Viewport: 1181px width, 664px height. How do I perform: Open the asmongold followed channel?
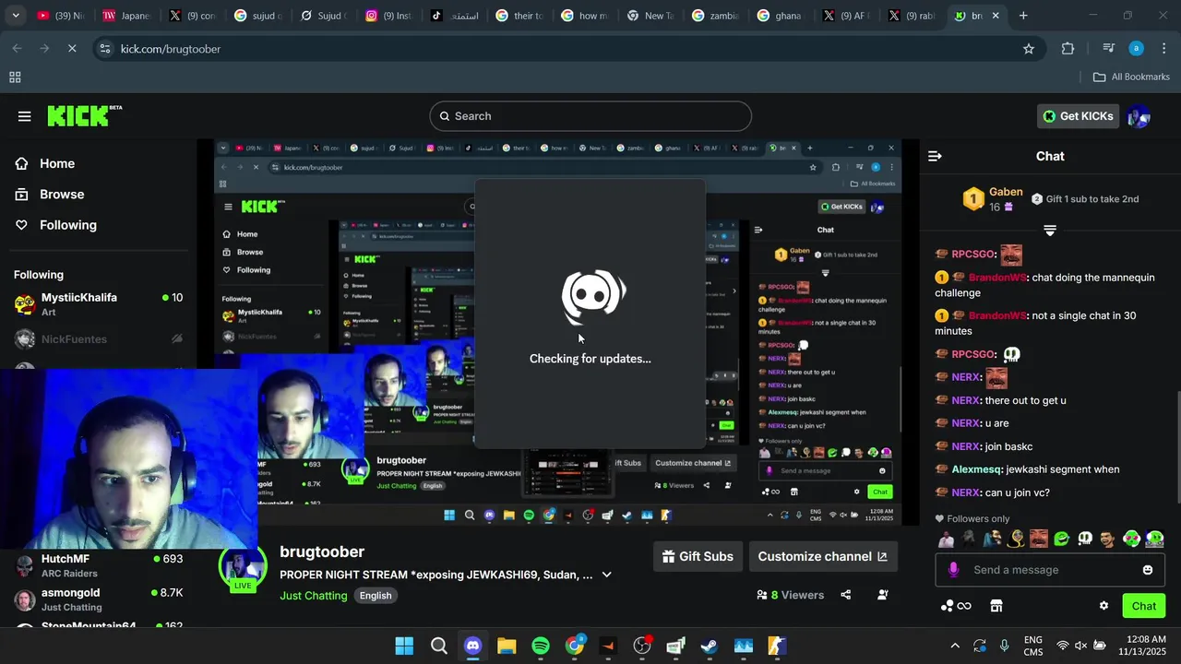pyautogui.click(x=98, y=599)
